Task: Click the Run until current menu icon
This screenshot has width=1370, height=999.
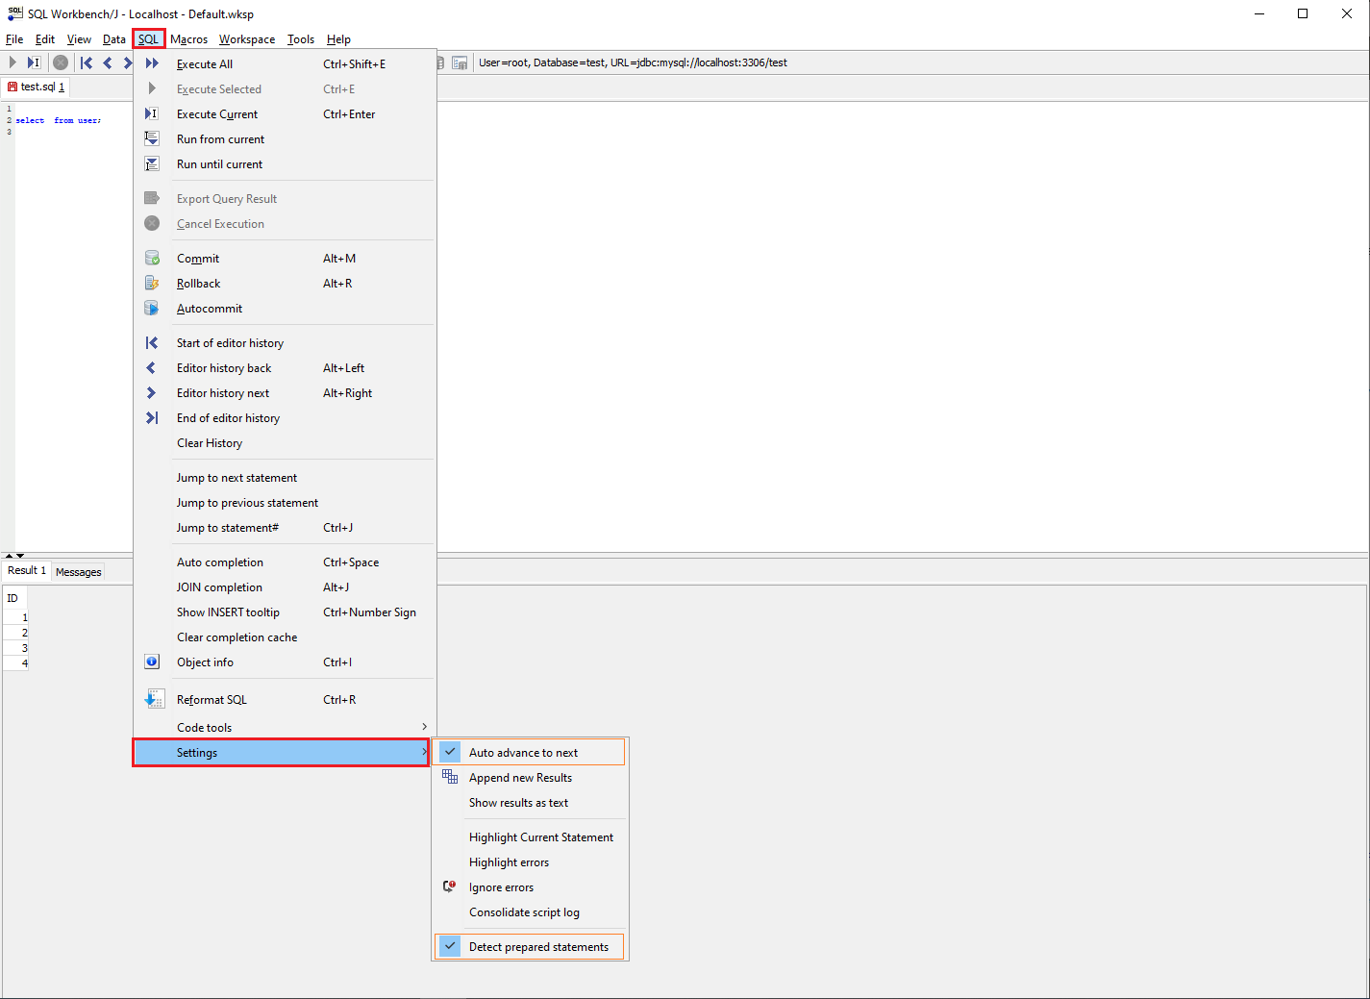Action: [x=152, y=163]
